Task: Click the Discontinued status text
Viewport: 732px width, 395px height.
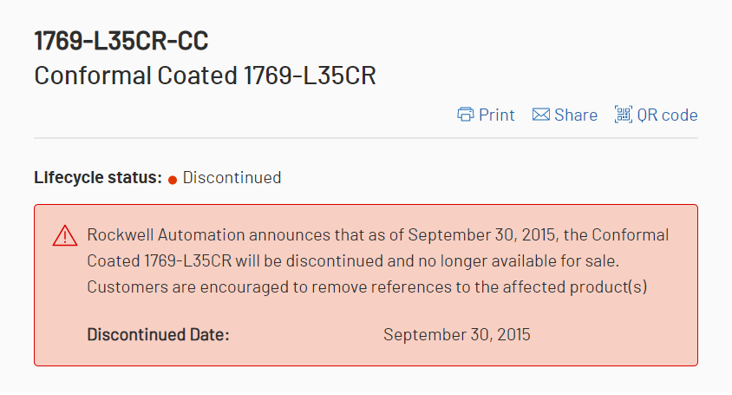Action: (x=232, y=178)
